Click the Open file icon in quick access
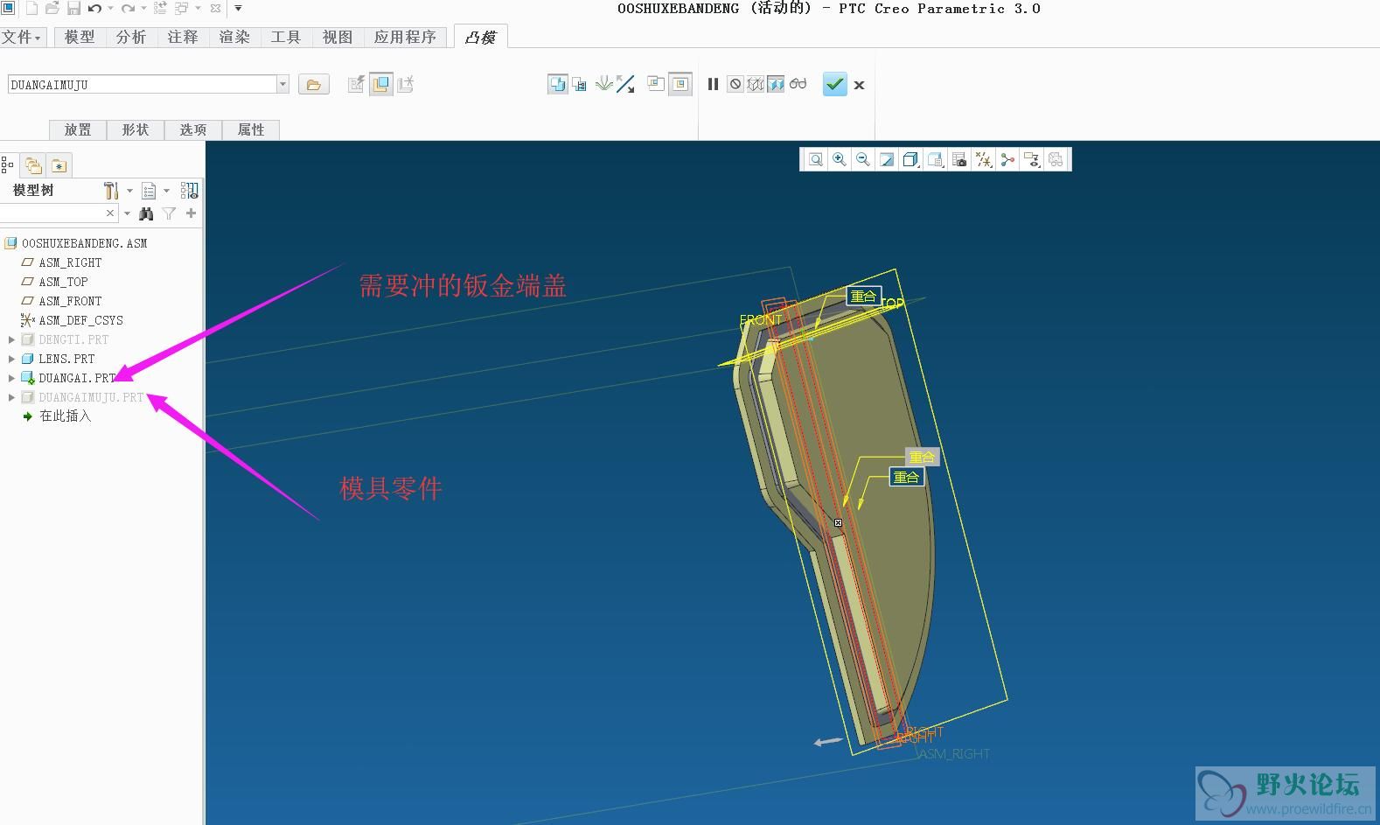The width and height of the screenshot is (1380, 825). pyautogui.click(x=52, y=9)
